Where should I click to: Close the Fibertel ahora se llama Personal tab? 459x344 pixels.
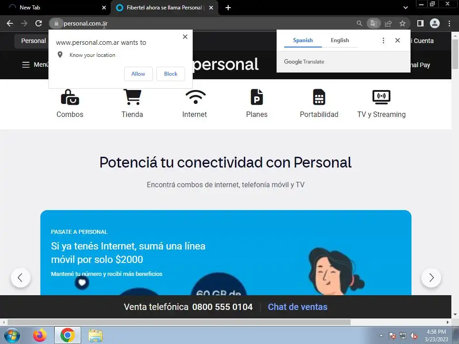click(211, 8)
